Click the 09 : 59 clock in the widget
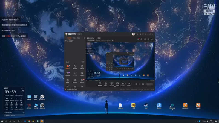 (x=10, y=92)
